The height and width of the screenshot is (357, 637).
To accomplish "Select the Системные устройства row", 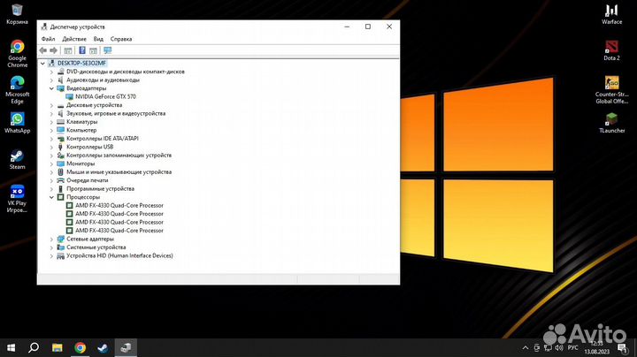I will [x=96, y=247].
